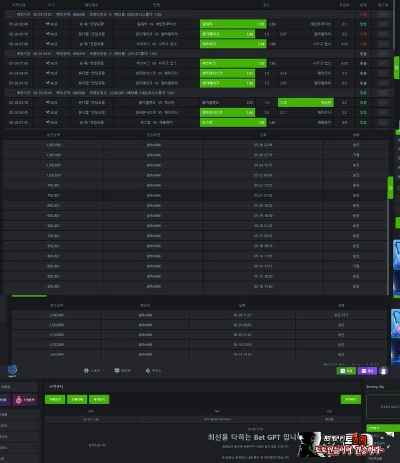Screen dimensions: 400x463
Task: Click the 3,240,000 withdrawal amount
Action: 56,315
